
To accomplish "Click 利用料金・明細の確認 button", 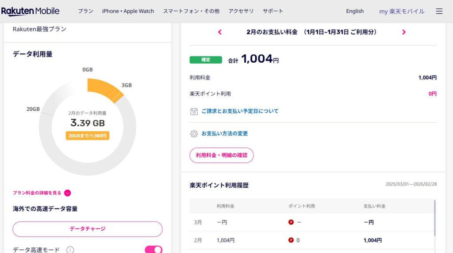I will 222,155.
